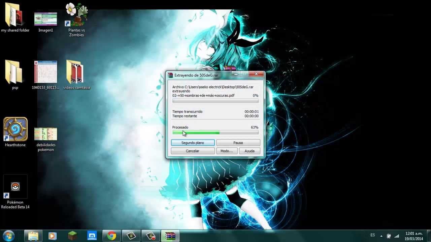Show hidden system tray icons
This screenshot has height=242, width=431.
coord(381,236)
